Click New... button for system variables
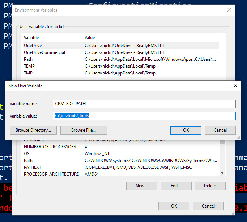 pos(141,186)
